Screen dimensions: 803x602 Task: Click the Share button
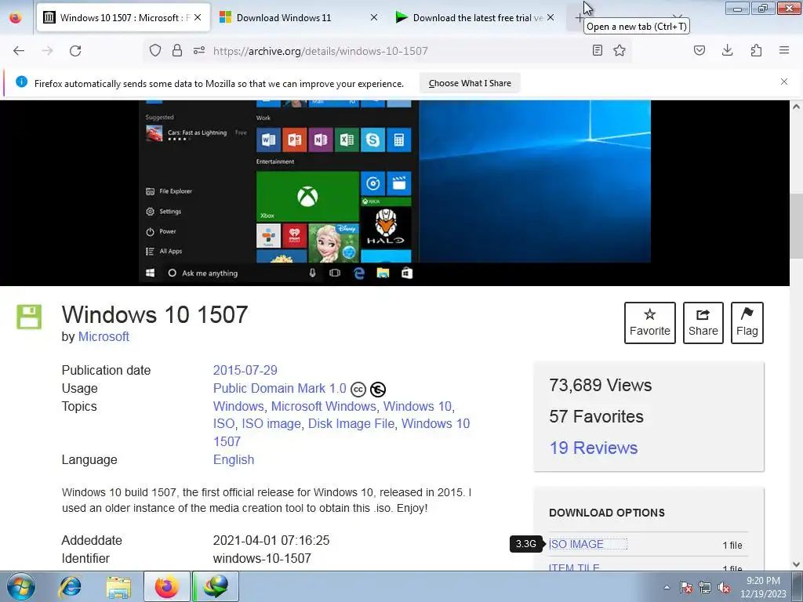click(703, 323)
